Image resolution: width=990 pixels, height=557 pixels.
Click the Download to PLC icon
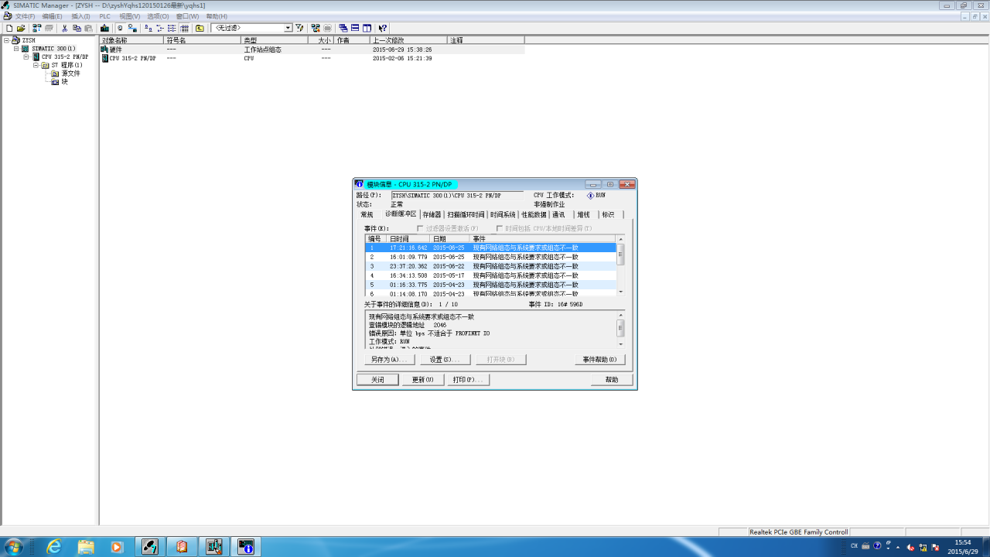tap(104, 28)
